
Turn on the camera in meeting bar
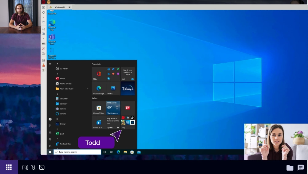point(25,167)
